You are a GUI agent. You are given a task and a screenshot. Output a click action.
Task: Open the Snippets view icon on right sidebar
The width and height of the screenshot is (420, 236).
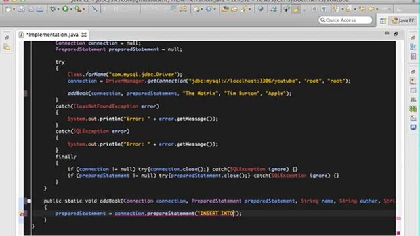[x=413, y=118]
